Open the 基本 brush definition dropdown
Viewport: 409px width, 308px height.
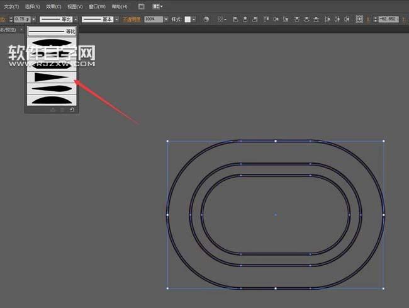click(x=117, y=20)
